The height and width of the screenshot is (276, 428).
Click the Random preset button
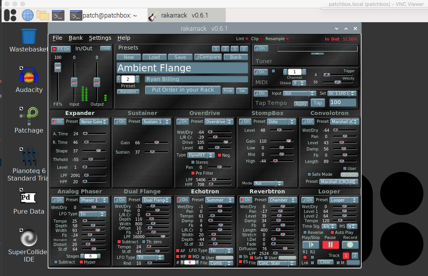(128, 92)
